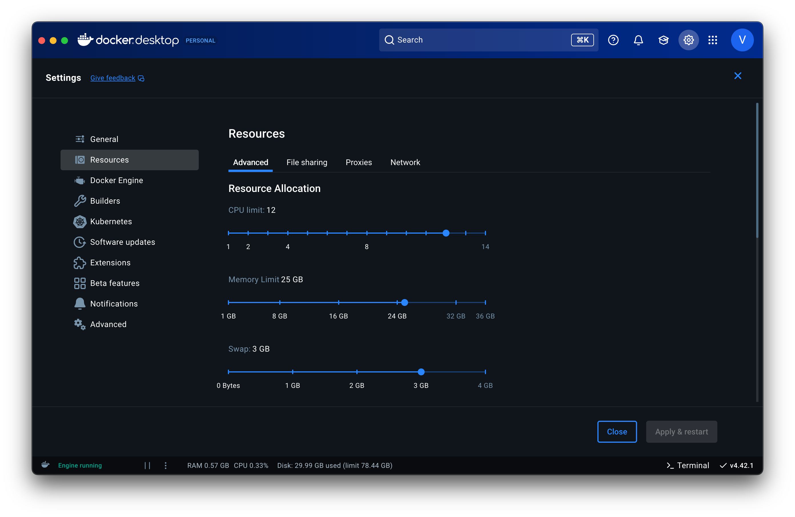Switch to the Network tab
This screenshot has height=517, width=795.
click(405, 163)
